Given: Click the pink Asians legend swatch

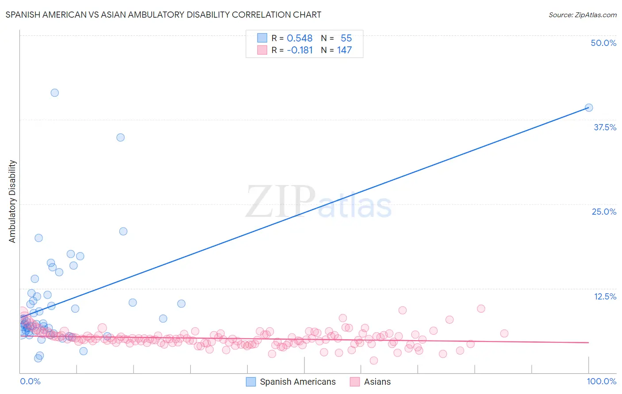Looking at the screenshot, I should [x=355, y=382].
